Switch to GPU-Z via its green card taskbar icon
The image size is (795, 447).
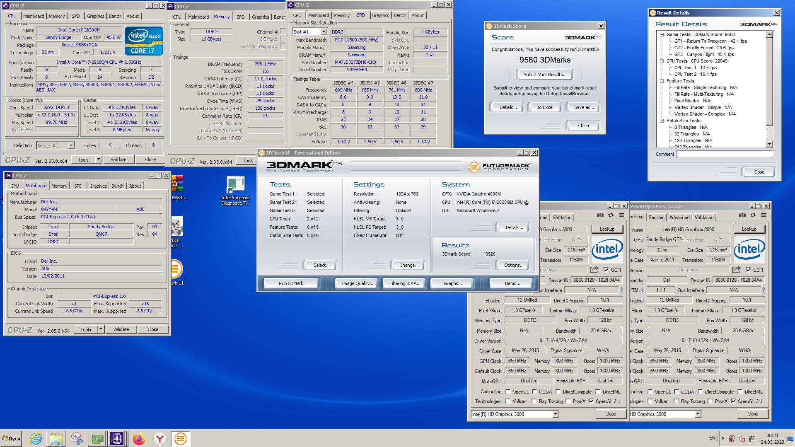pos(97,439)
